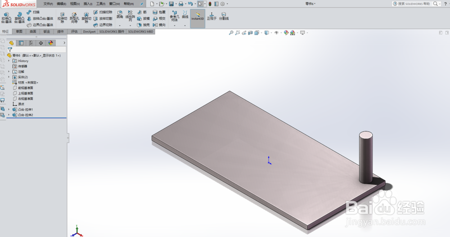Toggle the rebuild traffic light icon
Viewport: 450px width, 237px height.
[210, 4]
